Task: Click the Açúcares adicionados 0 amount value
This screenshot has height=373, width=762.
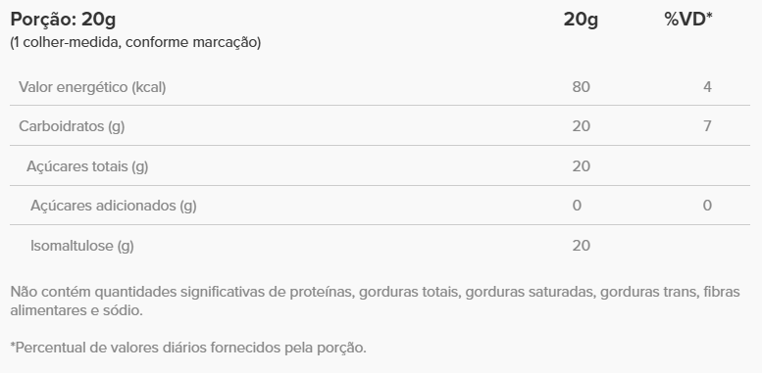Action: pos(577,206)
